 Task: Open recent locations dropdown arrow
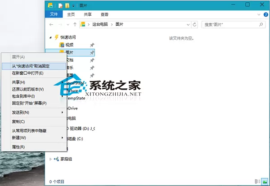[x=68, y=25]
